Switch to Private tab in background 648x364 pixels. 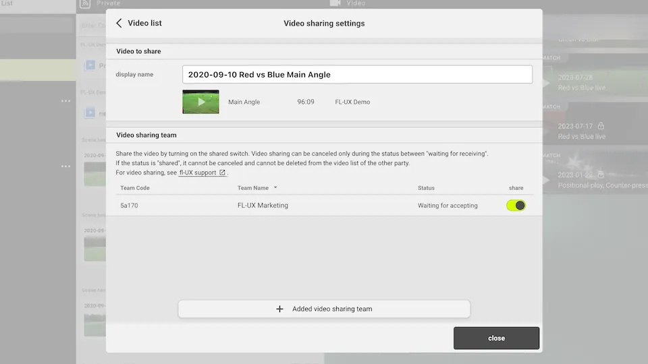pyautogui.click(x=101, y=3)
